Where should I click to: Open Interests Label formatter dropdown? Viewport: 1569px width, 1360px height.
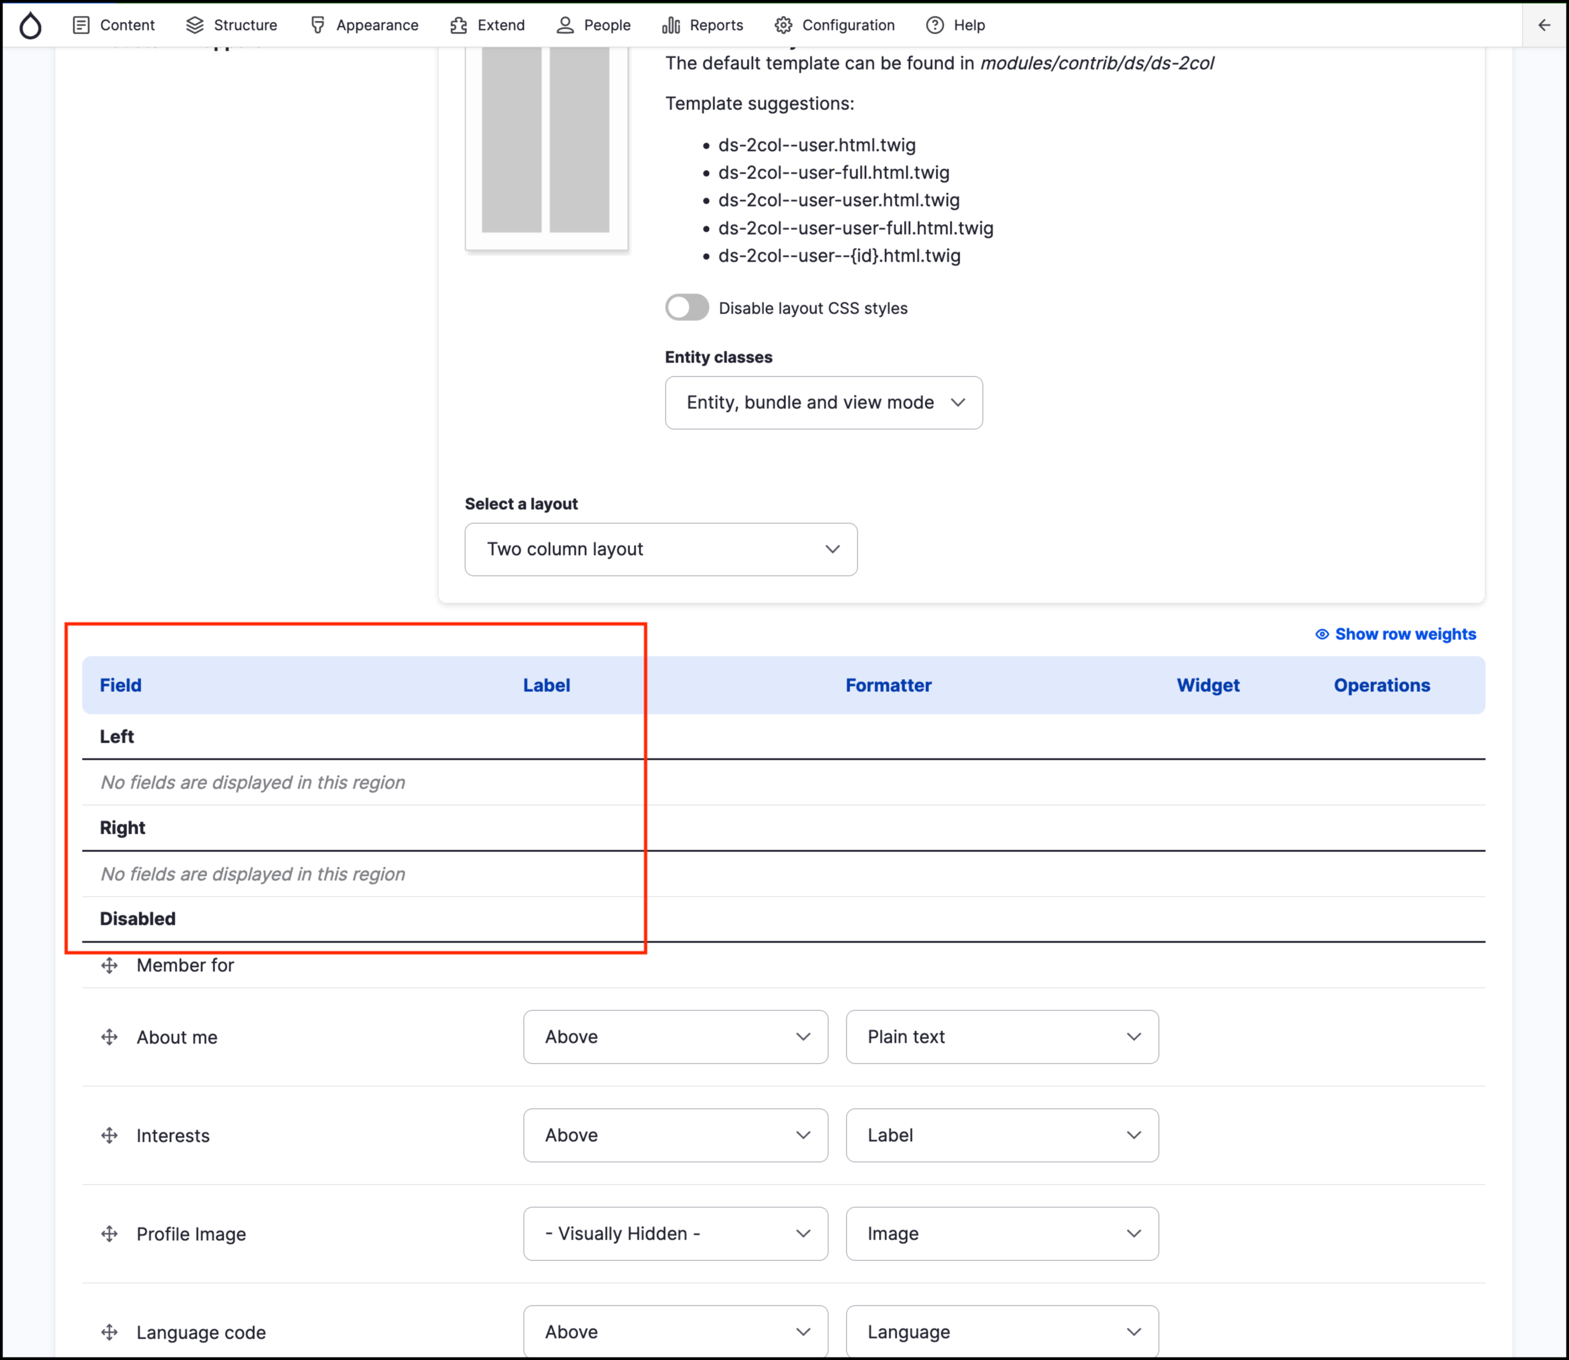(x=1002, y=1134)
